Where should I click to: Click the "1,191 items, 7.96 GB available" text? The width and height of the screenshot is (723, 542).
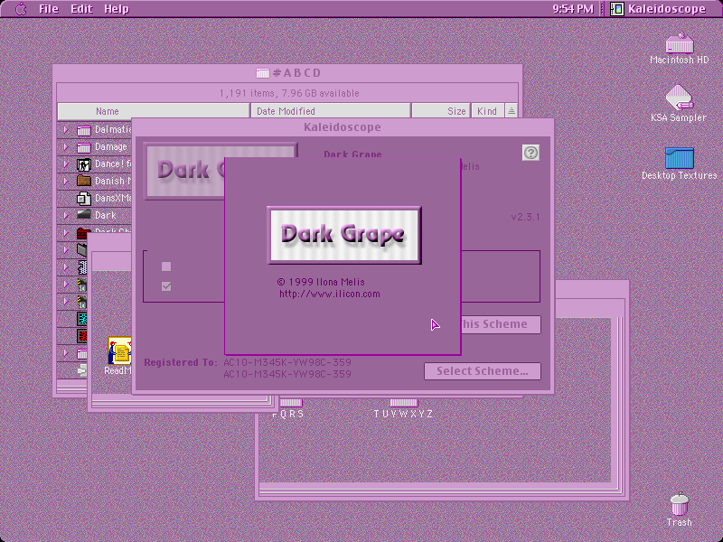click(x=289, y=93)
